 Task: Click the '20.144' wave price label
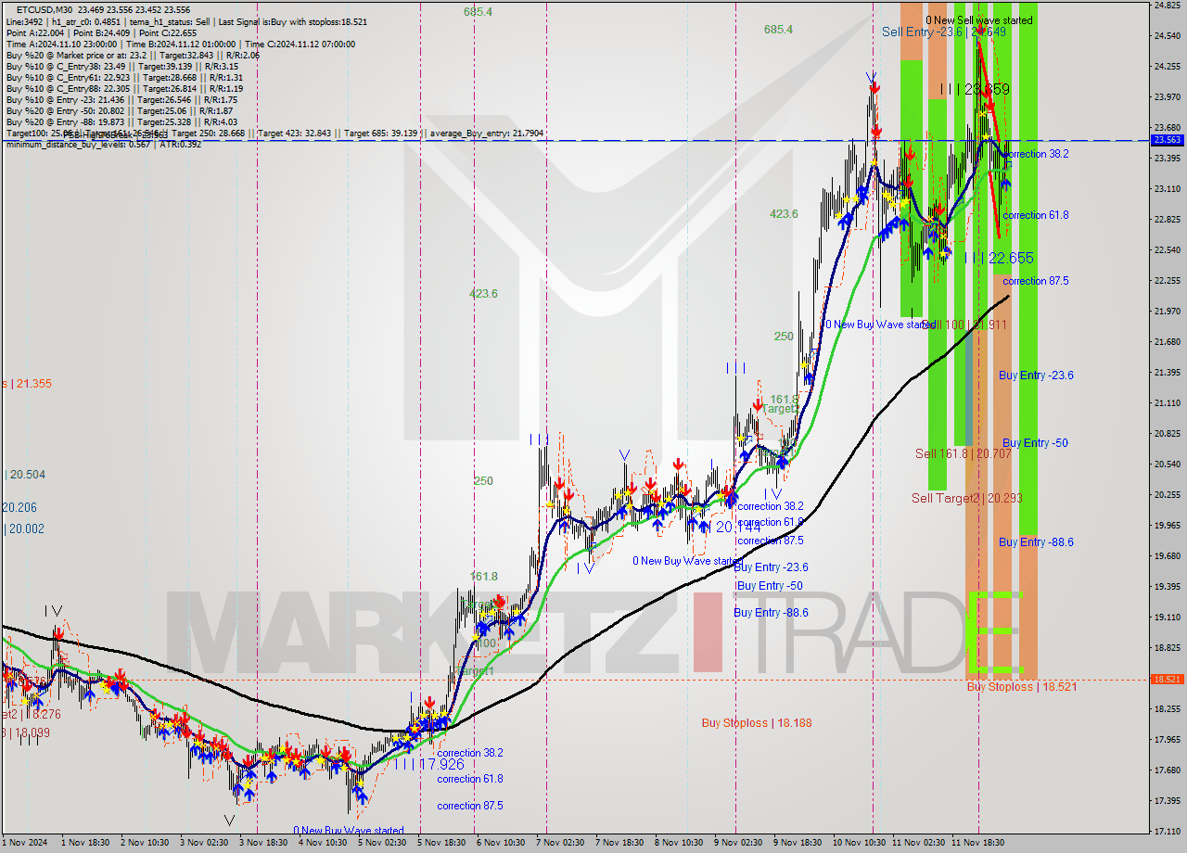tap(738, 527)
